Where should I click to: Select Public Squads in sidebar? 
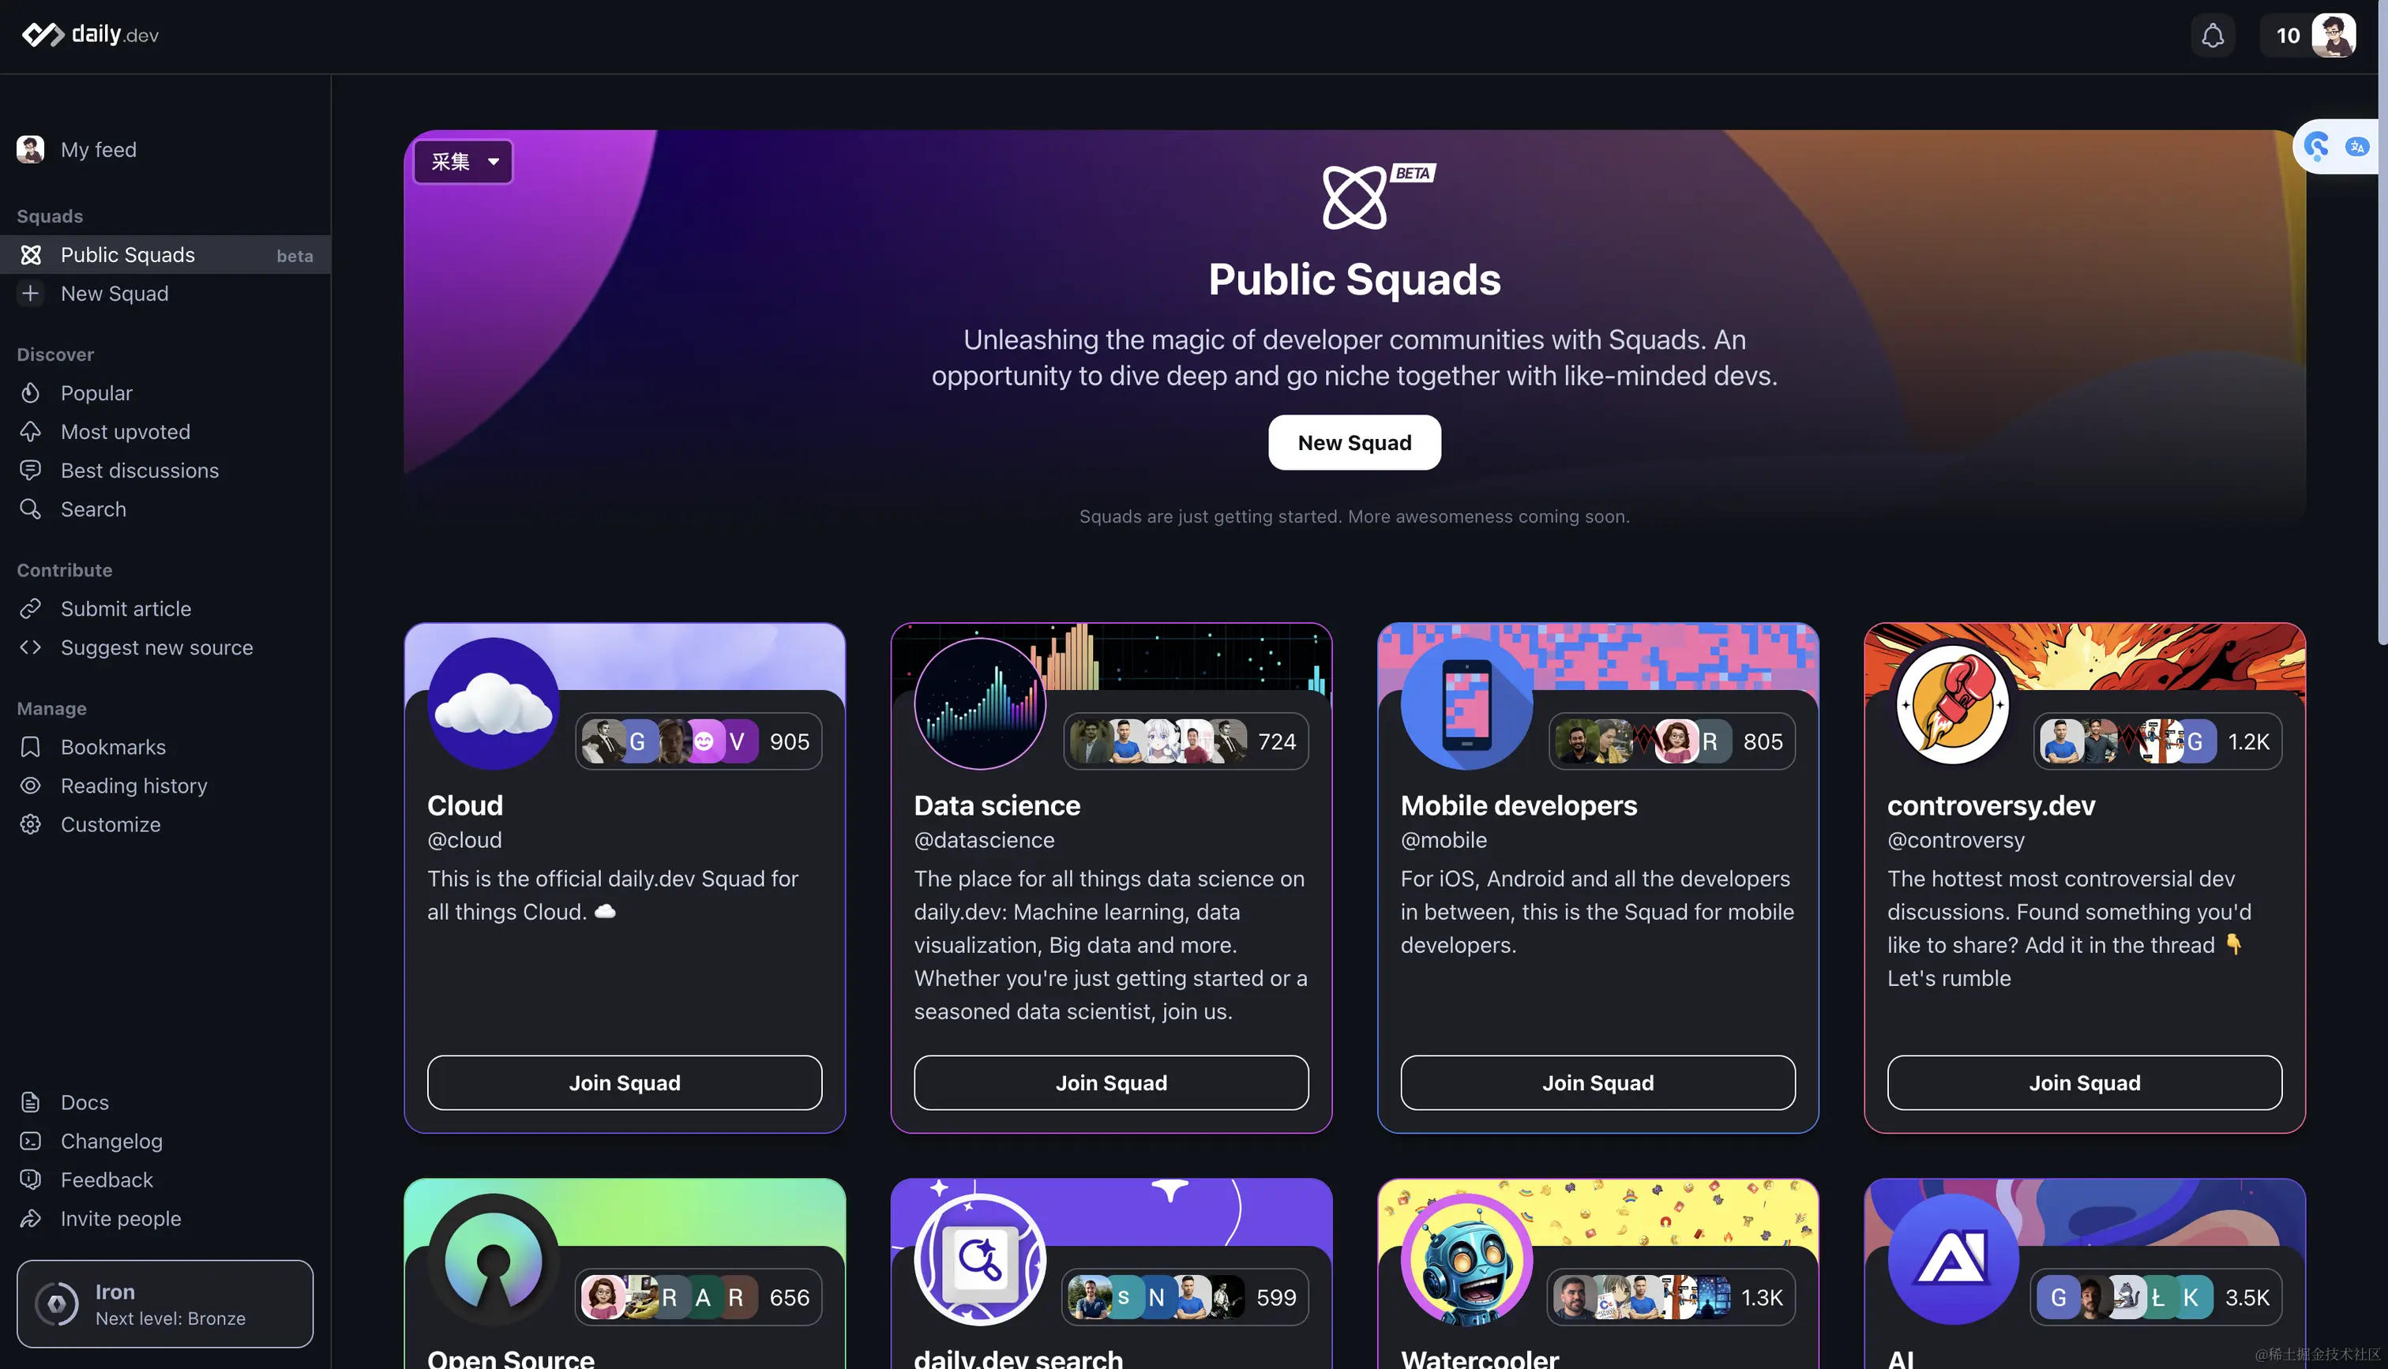point(166,255)
